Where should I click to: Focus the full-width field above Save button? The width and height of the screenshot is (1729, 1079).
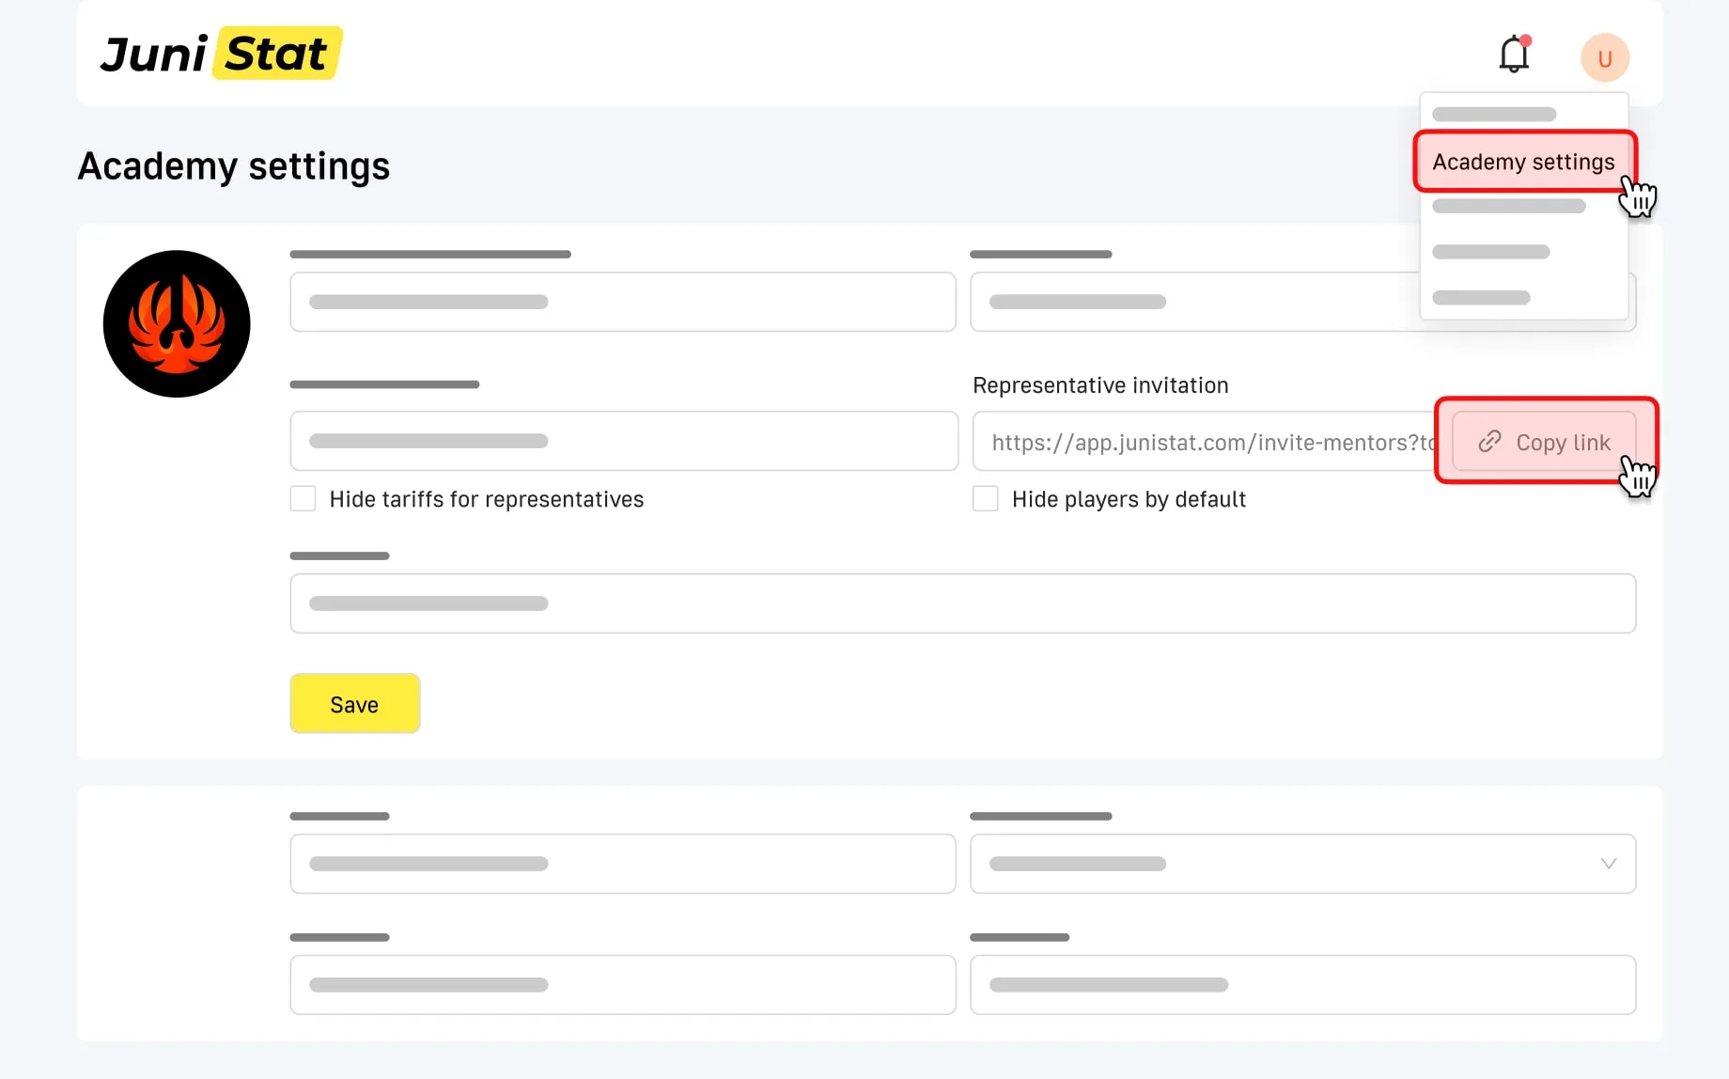(962, 603)
